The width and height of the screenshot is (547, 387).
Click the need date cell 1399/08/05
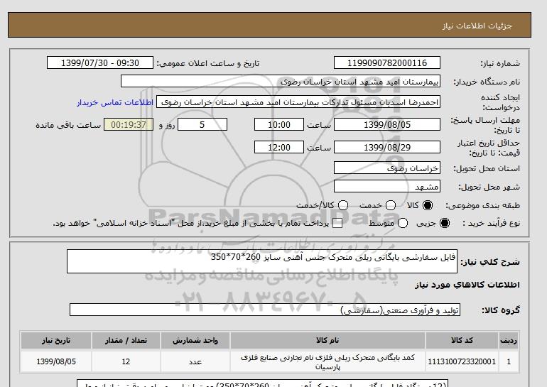click(x=56, y=361)
